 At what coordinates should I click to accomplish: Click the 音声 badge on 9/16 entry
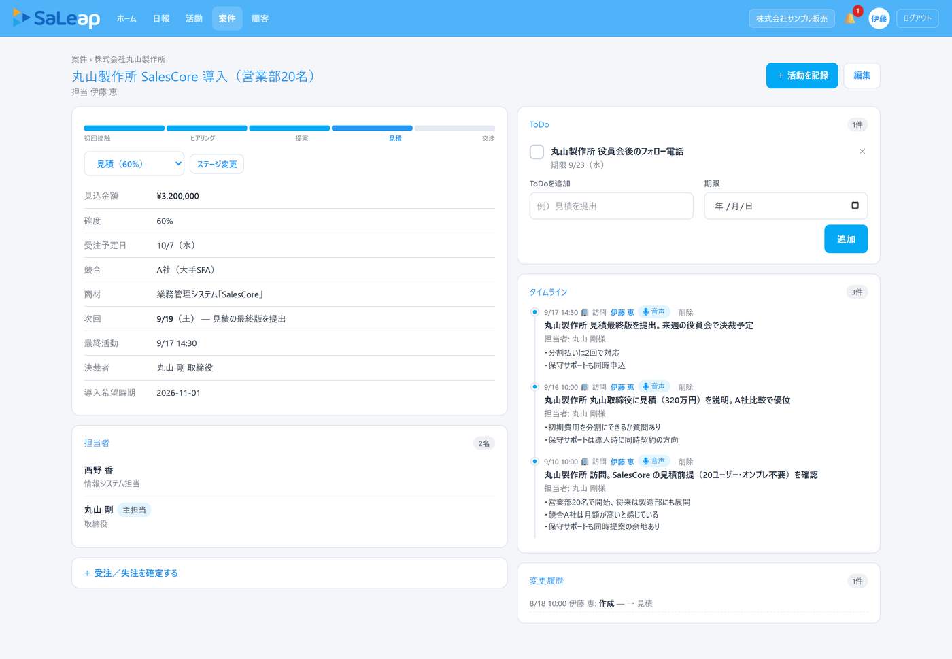654,386
